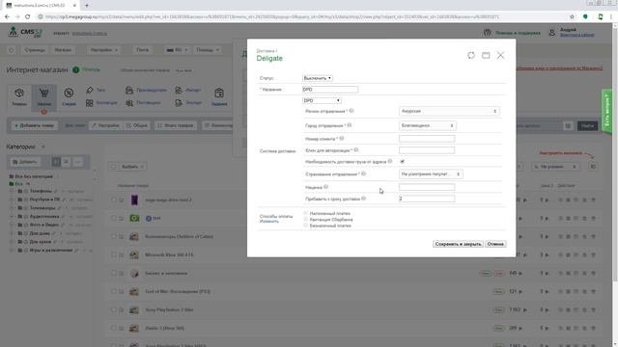Select the Игры и развлечения category
Viewport: 618px width, 347px height.
[x=51, y=251]
